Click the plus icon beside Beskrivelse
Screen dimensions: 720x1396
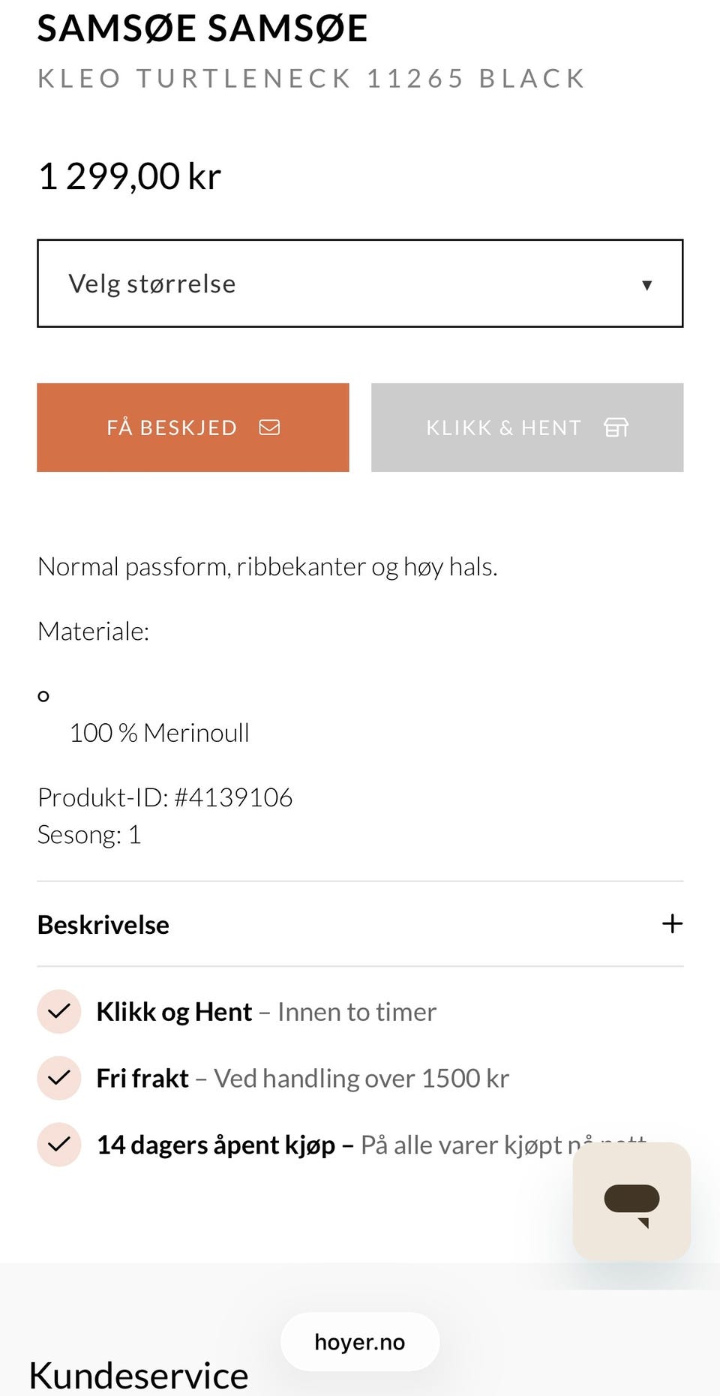672,923
